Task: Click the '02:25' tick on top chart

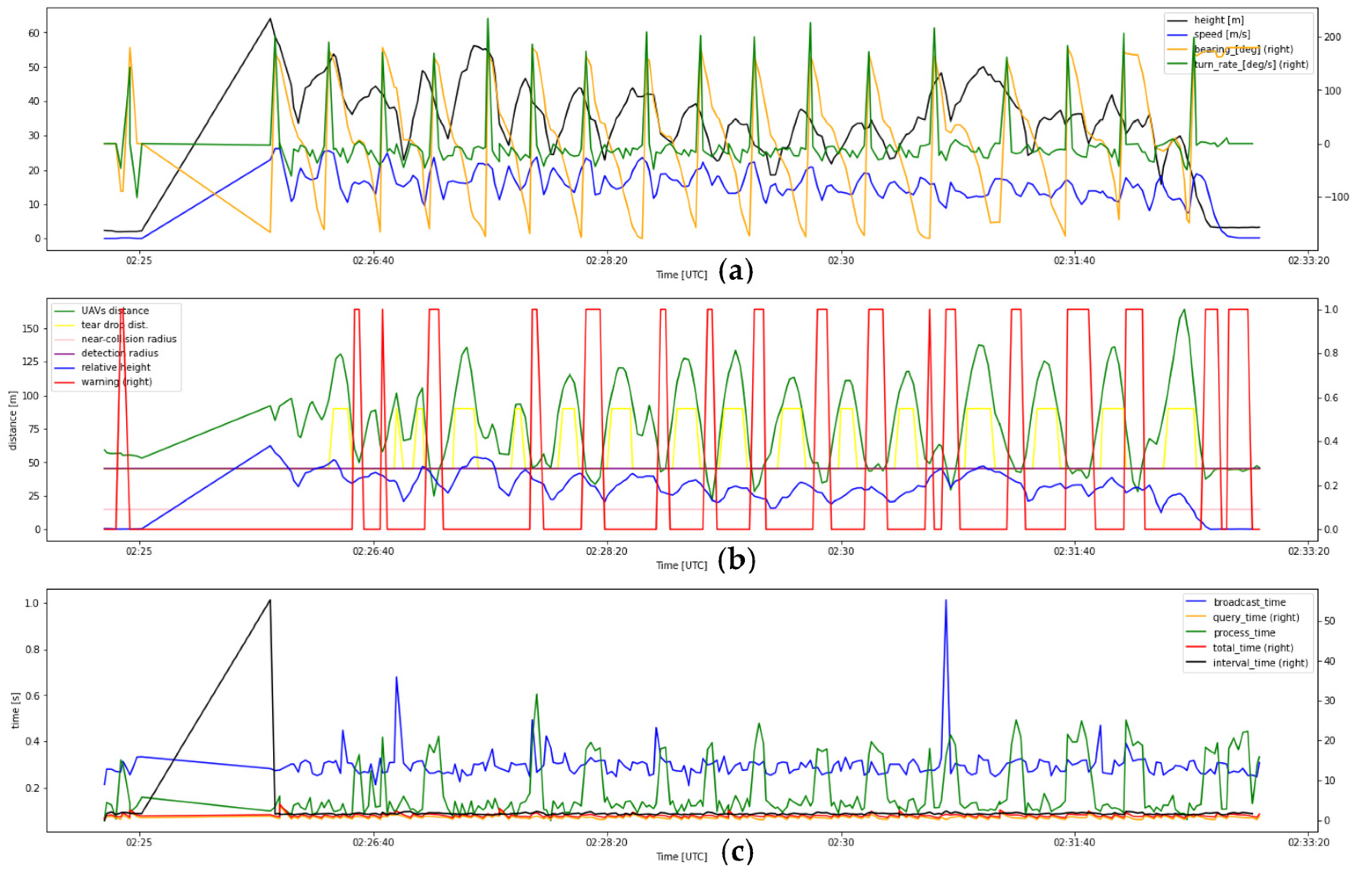Action: tap(140, 261)
